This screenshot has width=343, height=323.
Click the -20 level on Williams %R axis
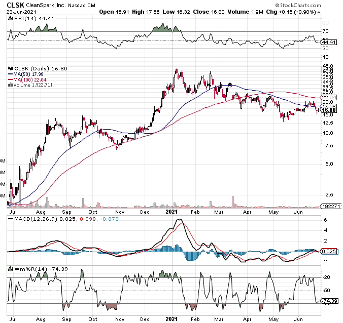(326, 277)
